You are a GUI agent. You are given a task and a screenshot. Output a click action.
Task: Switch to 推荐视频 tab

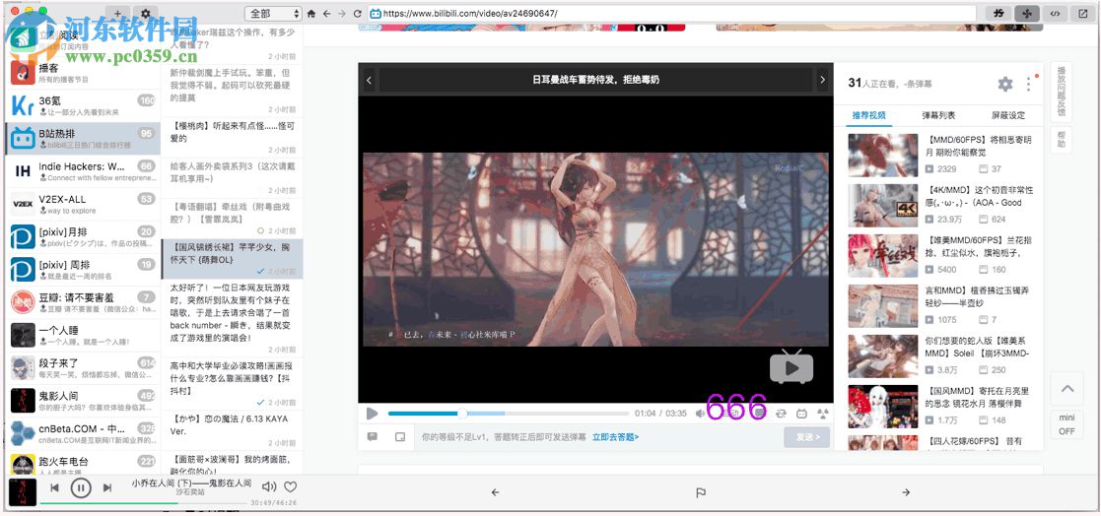[x=868, y=115]
